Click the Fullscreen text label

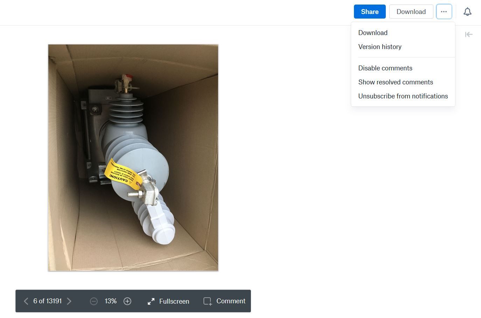point(174,301)
